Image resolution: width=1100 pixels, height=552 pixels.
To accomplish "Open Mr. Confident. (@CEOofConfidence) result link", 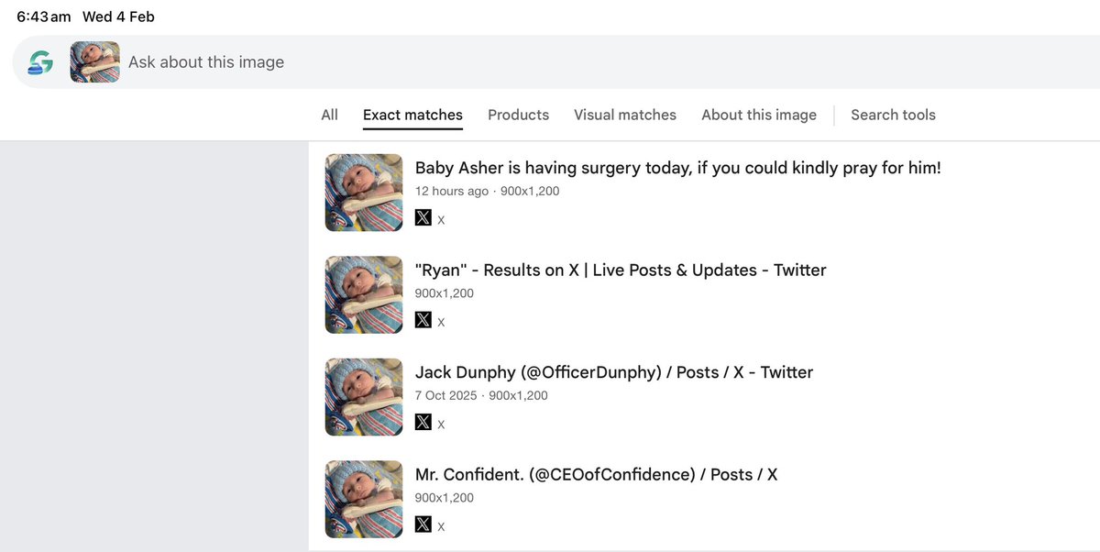I will pyautogui.click(x=597, y=475).
